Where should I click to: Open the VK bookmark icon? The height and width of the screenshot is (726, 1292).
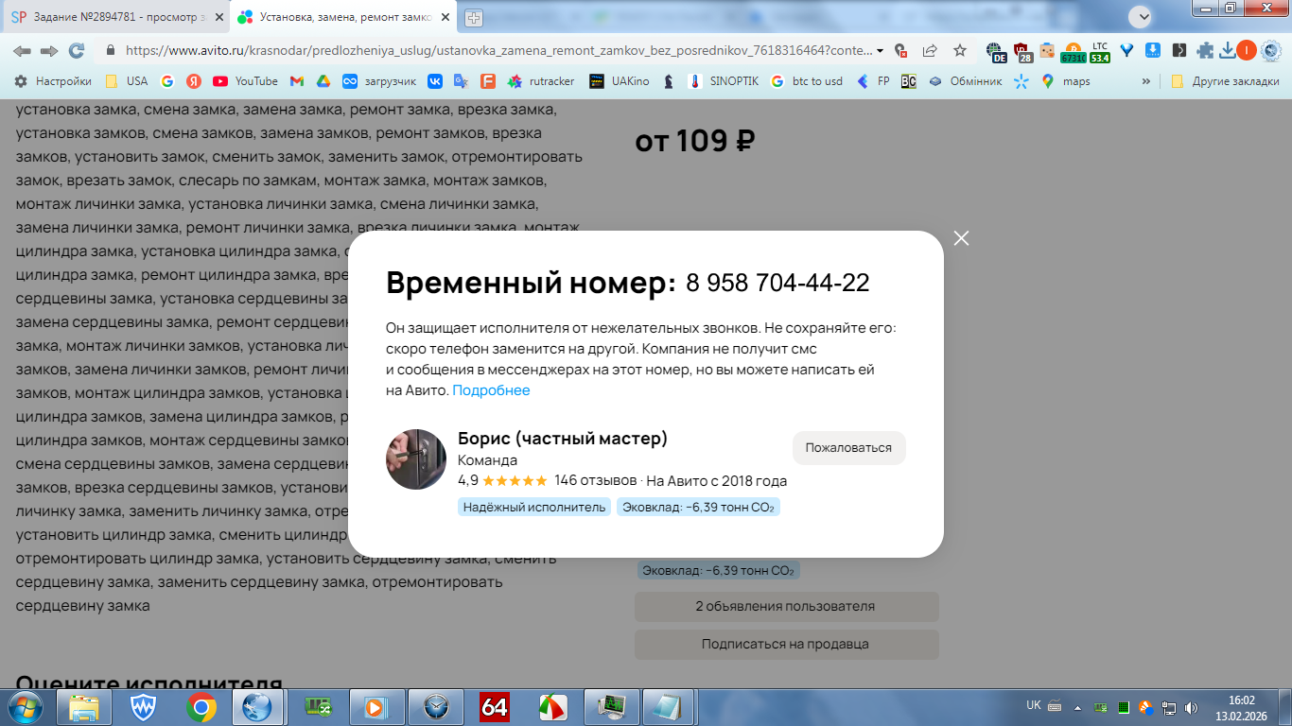click(435, 81)
